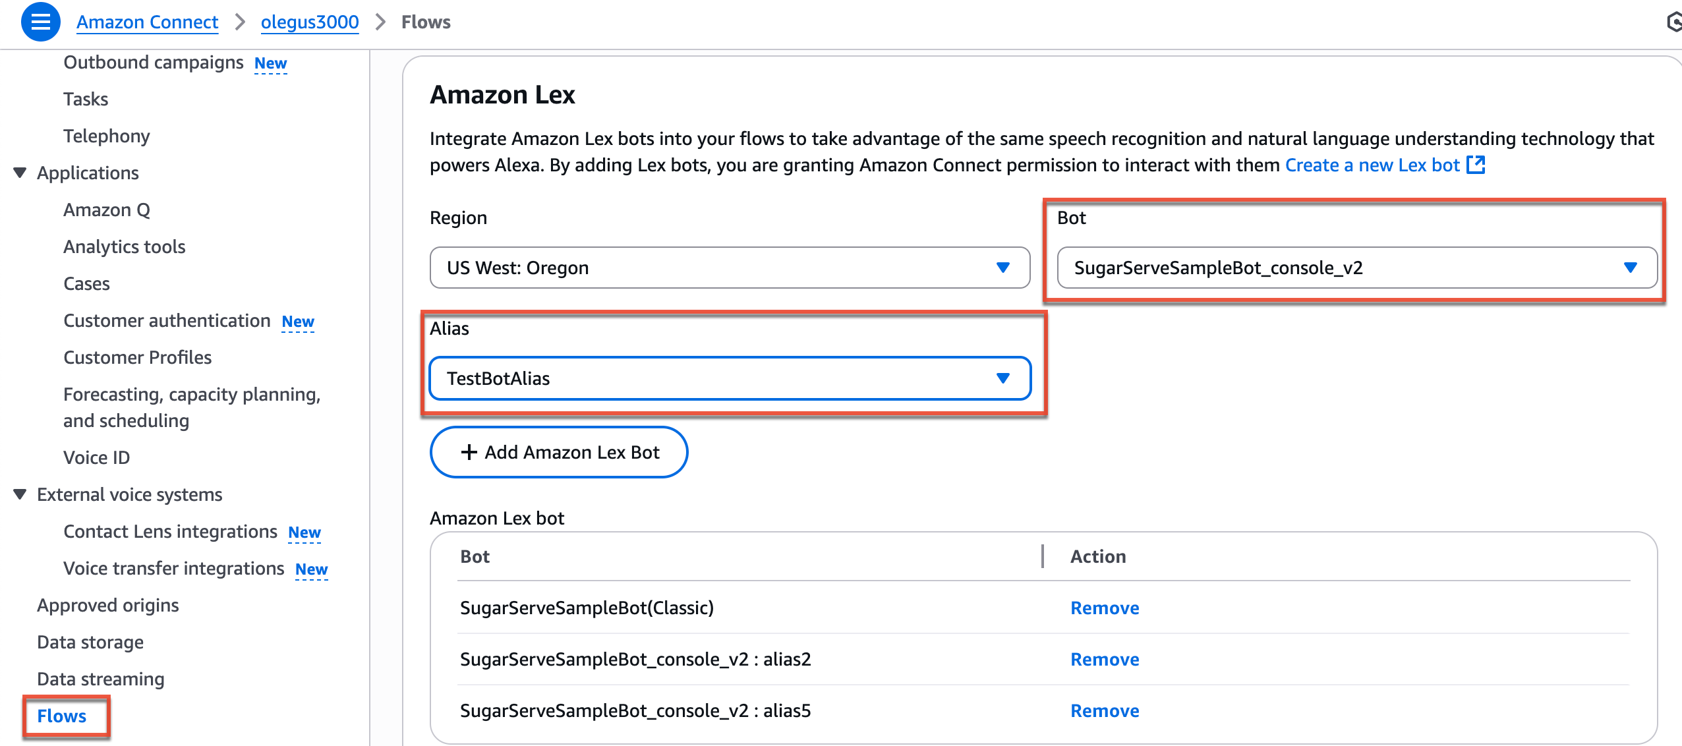Screen dimensions: 1682x746
Task: Open Outbound campaigns in the sidebar
Action: 154,62
